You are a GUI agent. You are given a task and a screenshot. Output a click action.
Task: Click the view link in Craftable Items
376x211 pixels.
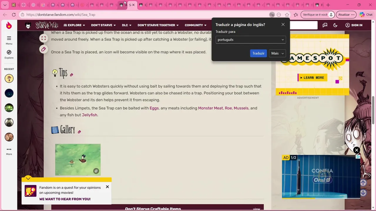(256, 209)
